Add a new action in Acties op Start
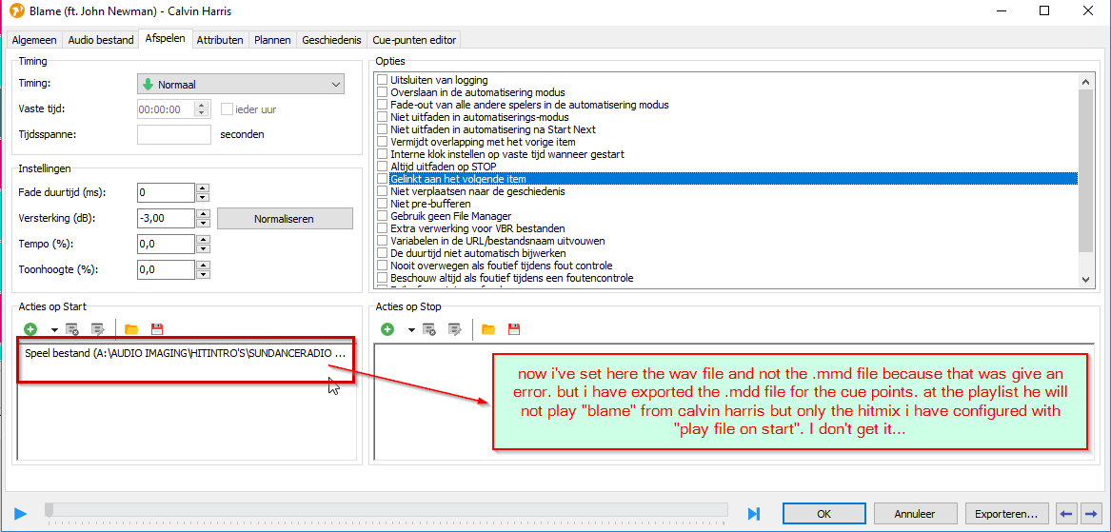The image size is (1111, 532). point(30,329)
